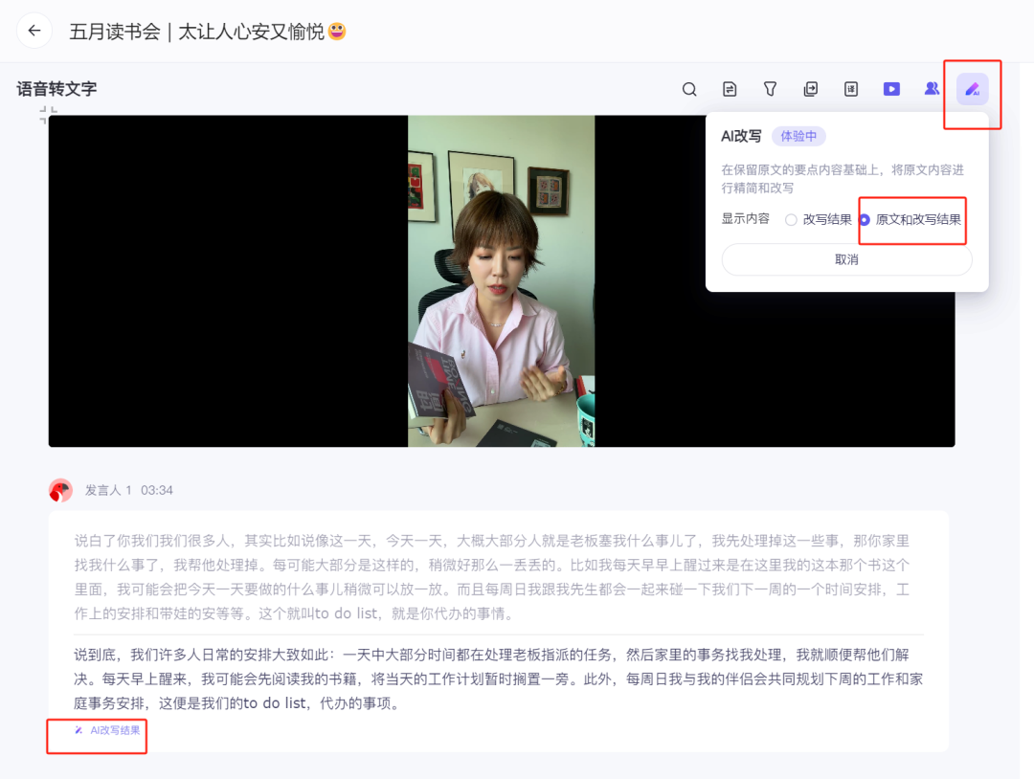
Task: Click the find-and-replace document icon
Action: 730,89
